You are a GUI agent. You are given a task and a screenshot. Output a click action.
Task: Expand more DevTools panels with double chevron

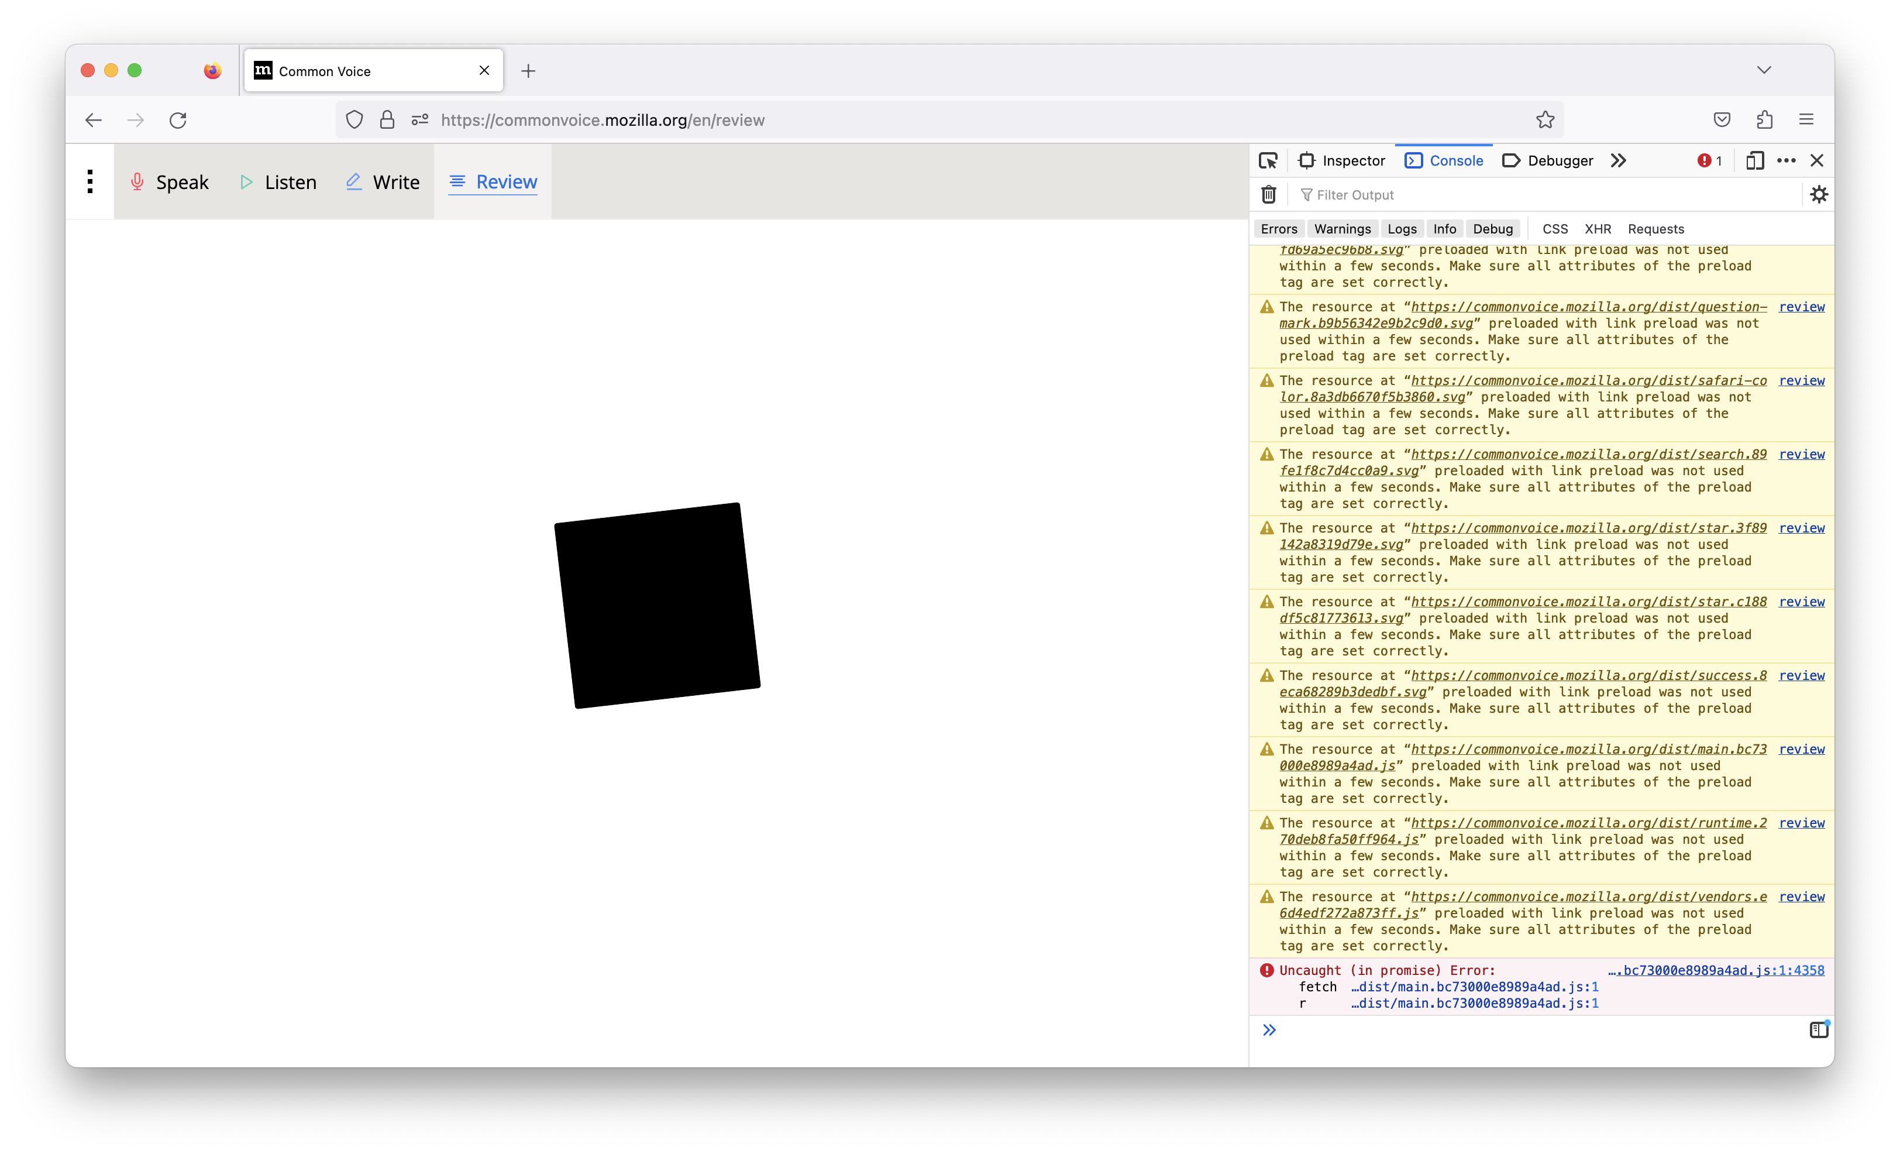(1618, 160)
